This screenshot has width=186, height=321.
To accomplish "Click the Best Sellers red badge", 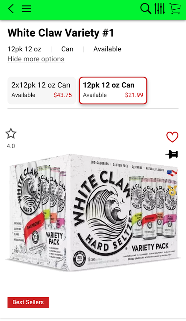I will [x=28, y=303].
